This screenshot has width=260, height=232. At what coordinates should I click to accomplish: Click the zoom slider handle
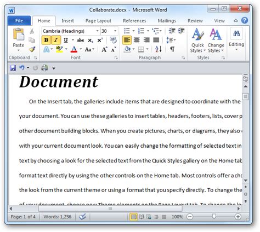coord(214,217)
